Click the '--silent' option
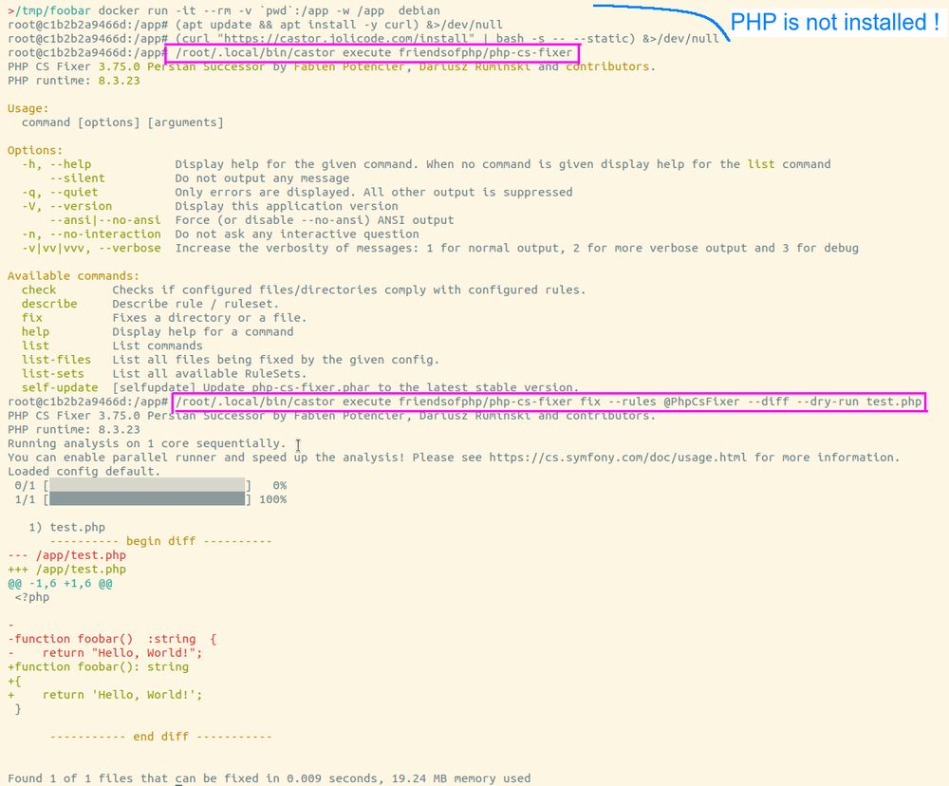 point(78,178)
